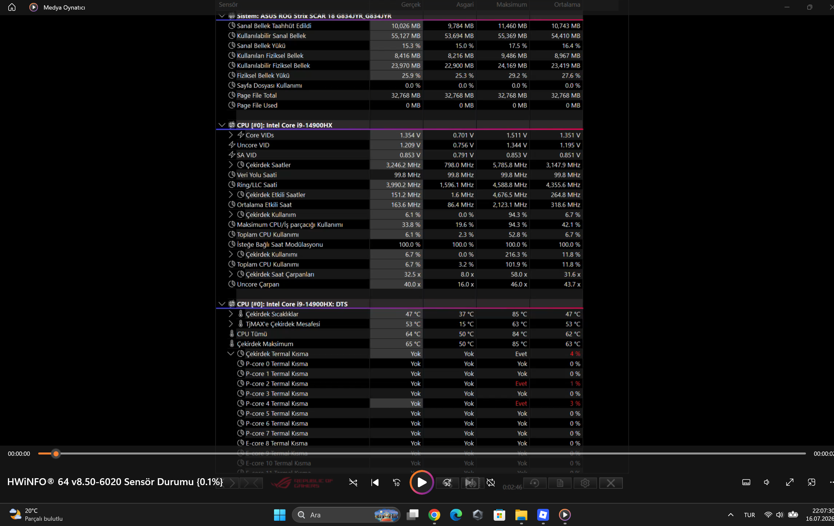Collapse the CPU [#0] i9-14900HX: DTS section

(x=222, y=304)
